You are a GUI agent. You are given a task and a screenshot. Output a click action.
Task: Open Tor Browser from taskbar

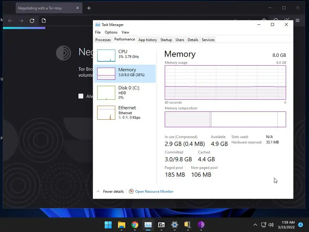point(201,225)
